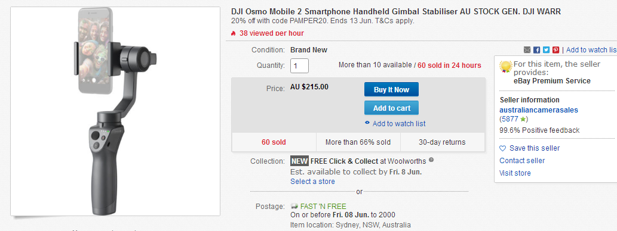Open the australiancamerasales seller profile

click(x=539, y=110)
